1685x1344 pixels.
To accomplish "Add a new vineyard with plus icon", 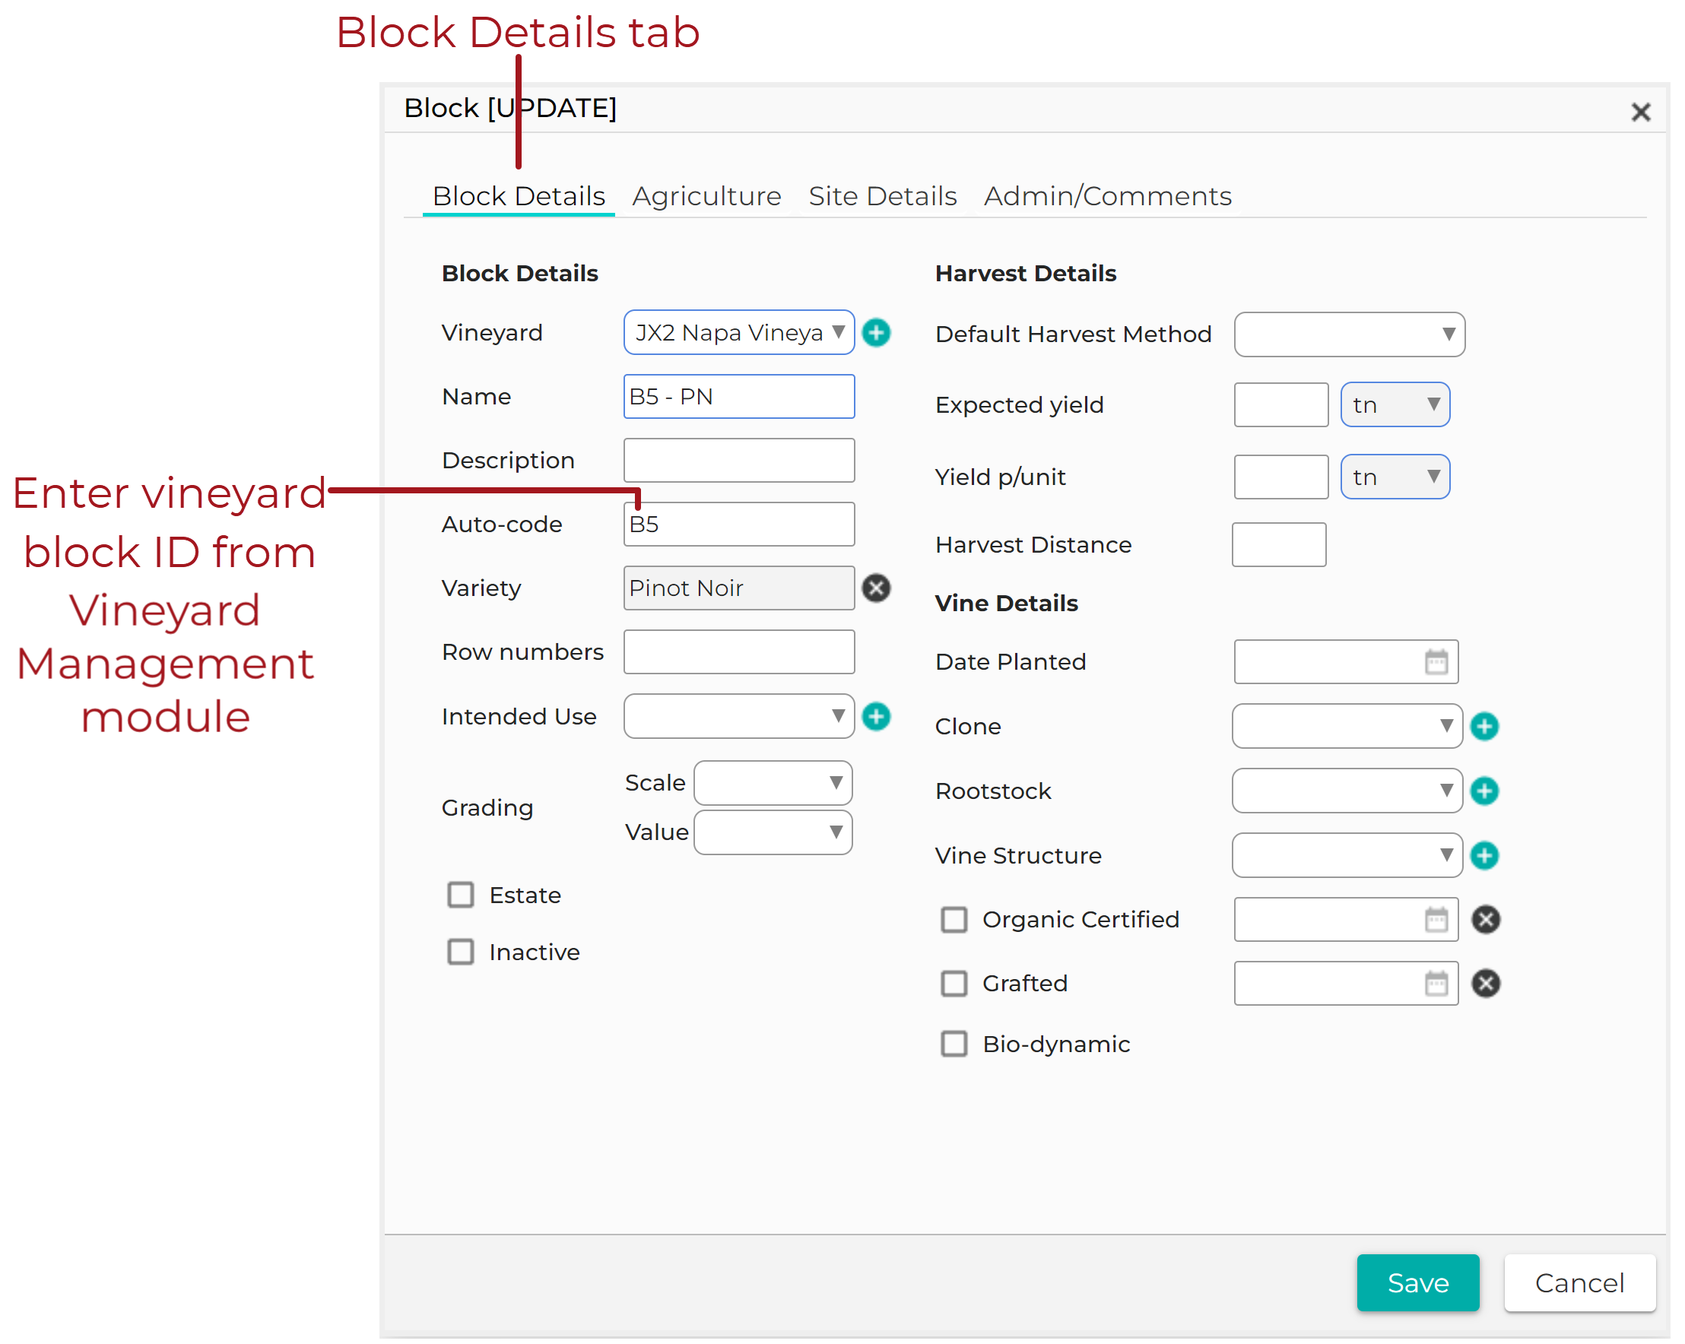I will click(x=876, y=333).
